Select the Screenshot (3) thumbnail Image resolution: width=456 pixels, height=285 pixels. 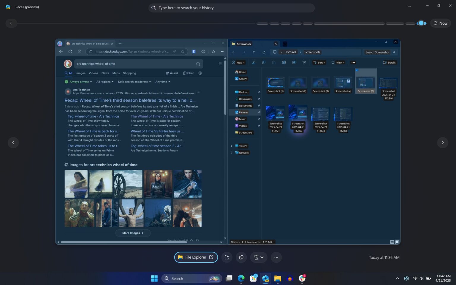(320, 83)
